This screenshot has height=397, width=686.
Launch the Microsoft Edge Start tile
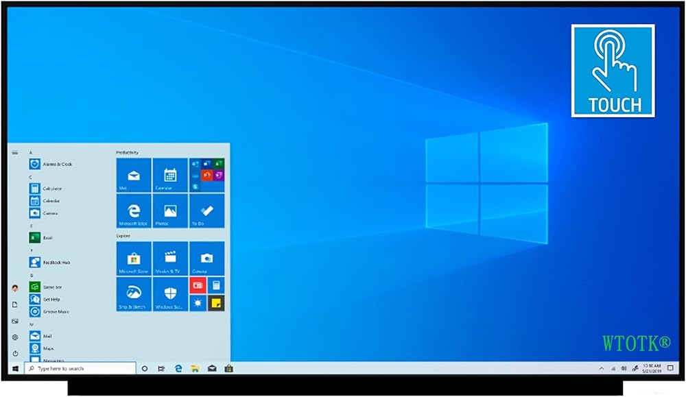134,211
